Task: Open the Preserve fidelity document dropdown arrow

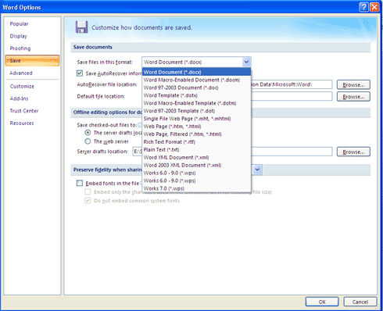Action: (257, 170)
